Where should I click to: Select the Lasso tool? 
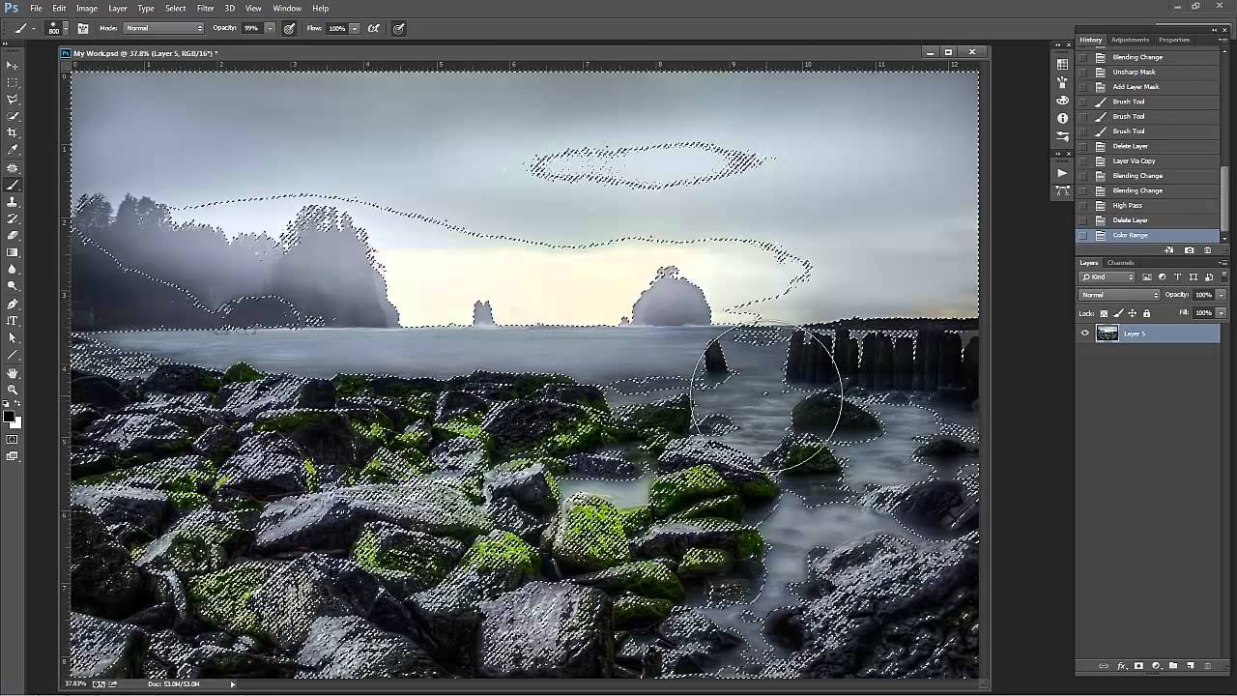click(x=13, y=99)
